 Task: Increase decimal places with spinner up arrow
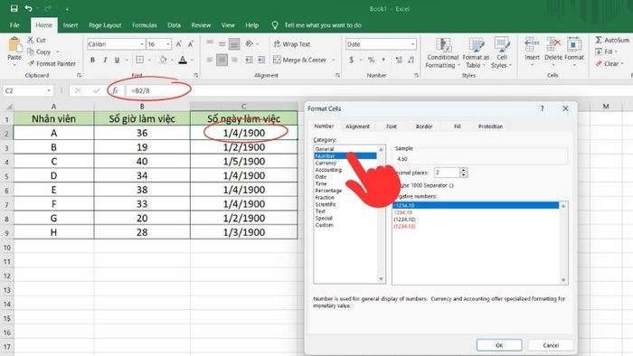(x=463, y=170)
